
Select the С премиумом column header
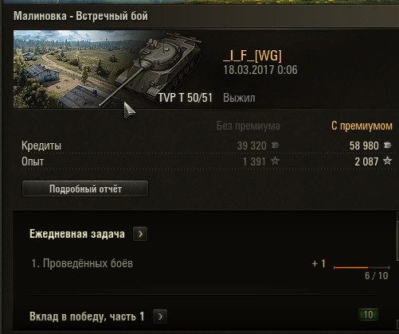(x=362, y=126)
